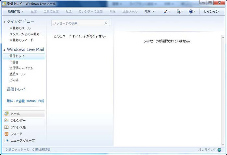The image size is (227, 155).
Task: Collapse the Windows Live Mail folder tree
Action: 5,50
